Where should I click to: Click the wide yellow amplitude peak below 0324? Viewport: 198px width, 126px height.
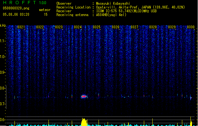[x=84, y=122]
